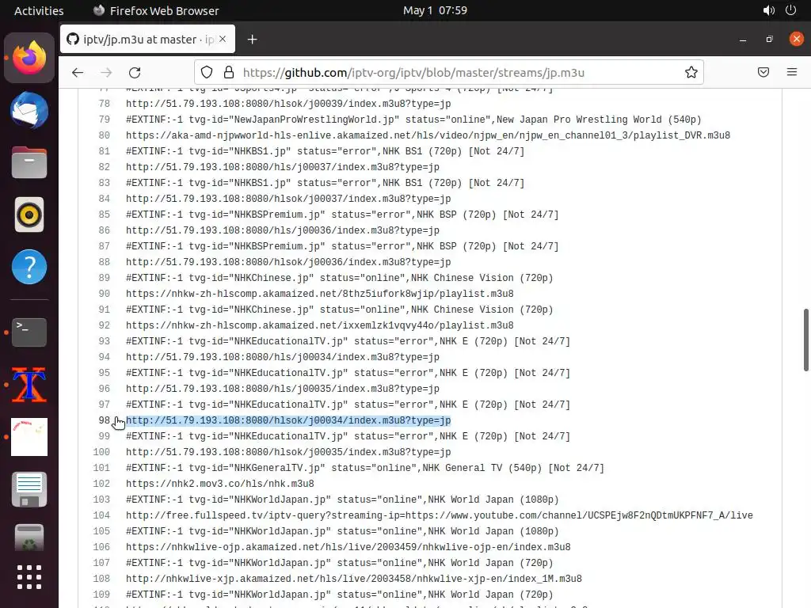Click the highlighted hlsok/j00034 URL on line 98
This screenshot has height=608, width=811.
pyautogui.click(x=288, y=420)
